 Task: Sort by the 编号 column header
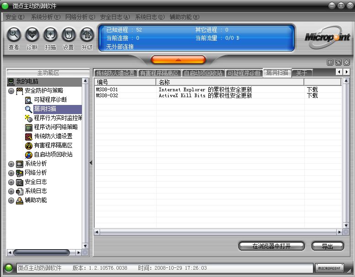point(125,82)
